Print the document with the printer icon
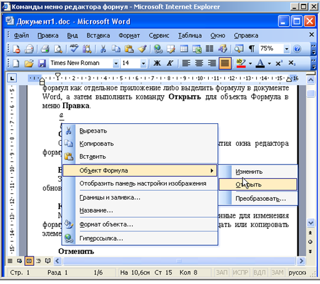 (x=45, y=49)
